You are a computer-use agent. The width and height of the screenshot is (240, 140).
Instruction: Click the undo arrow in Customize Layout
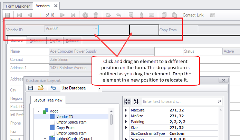[53, 88]
